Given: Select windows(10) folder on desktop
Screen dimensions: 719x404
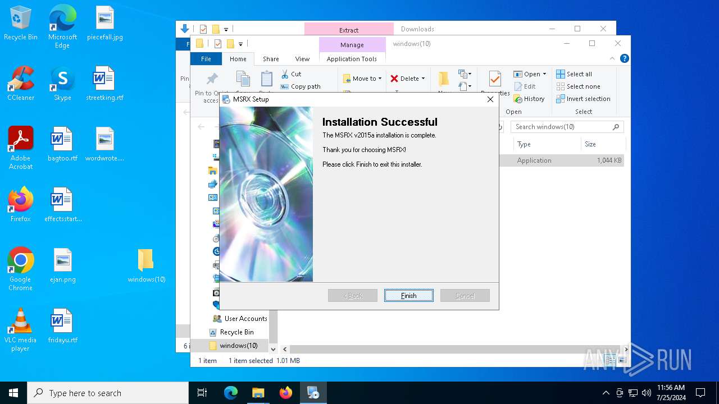Looking at the screenshot, I should tap(147, 266).
